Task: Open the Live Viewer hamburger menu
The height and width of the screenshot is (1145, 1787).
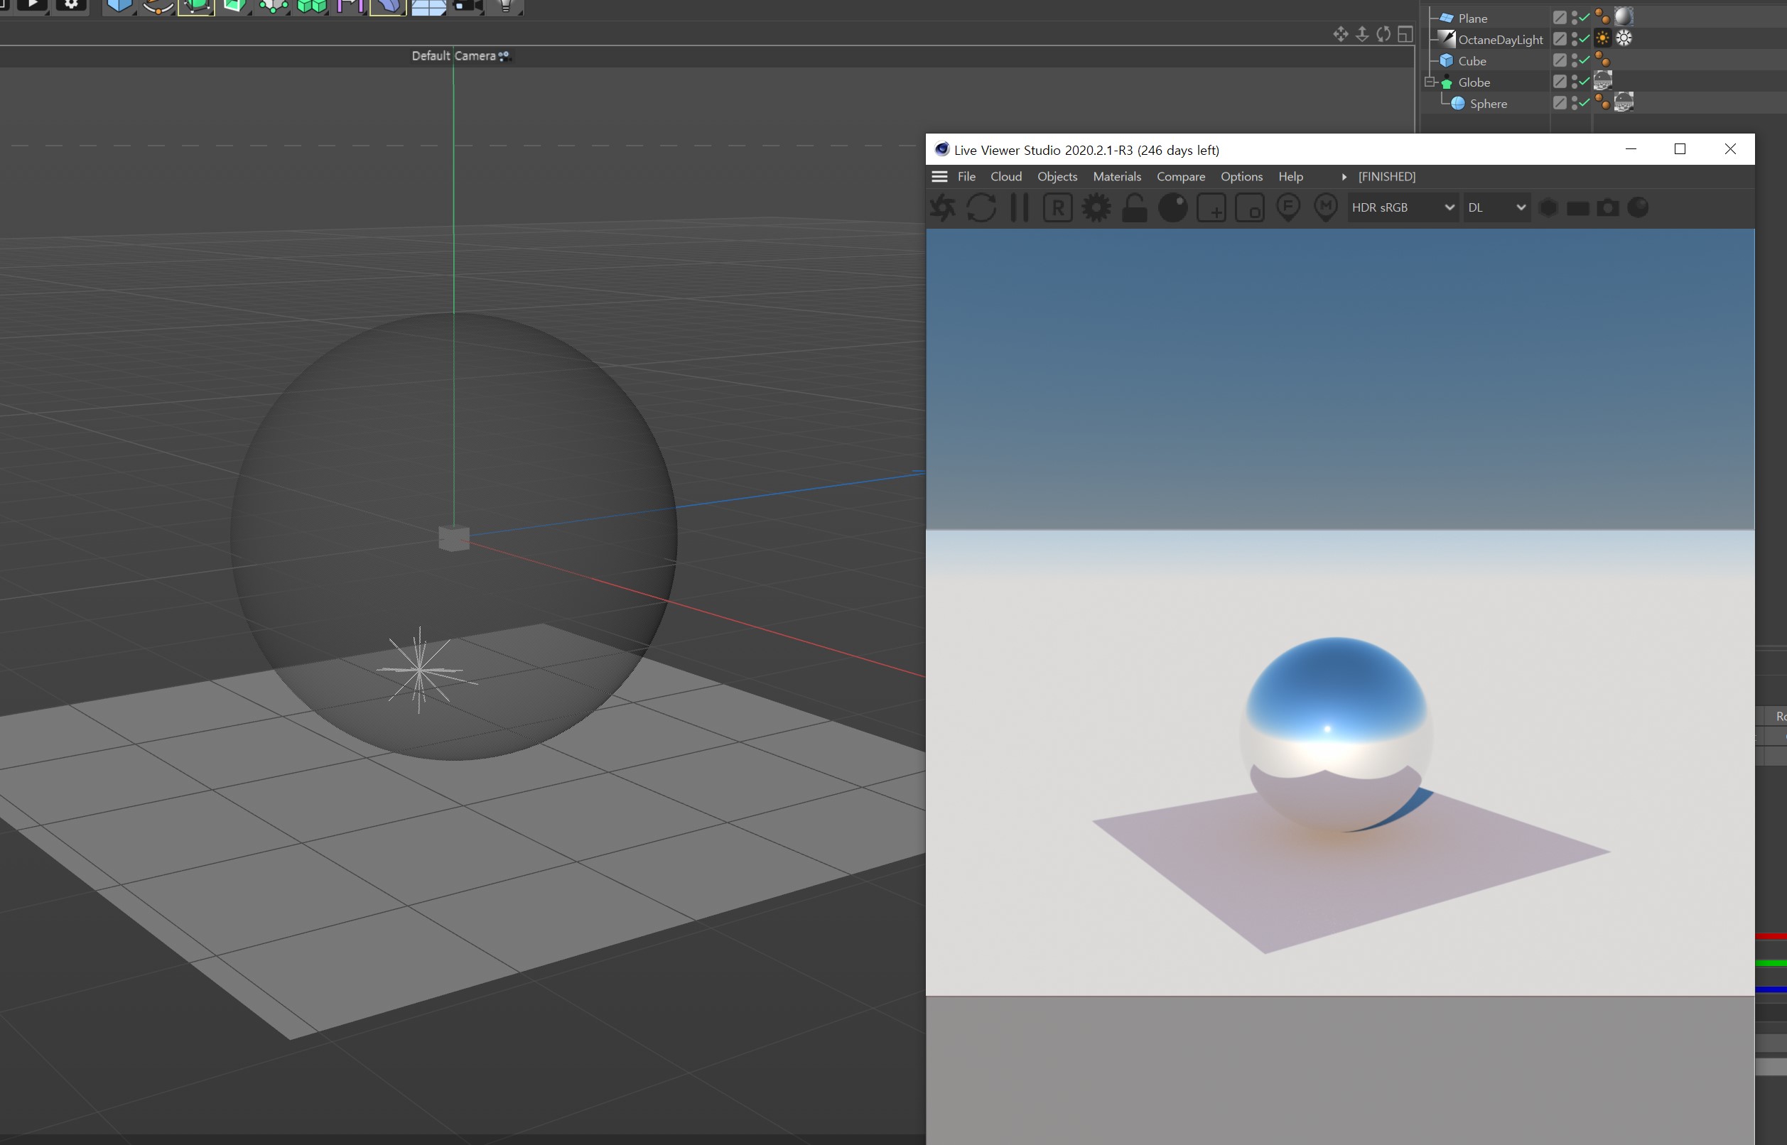Action: 939,176
